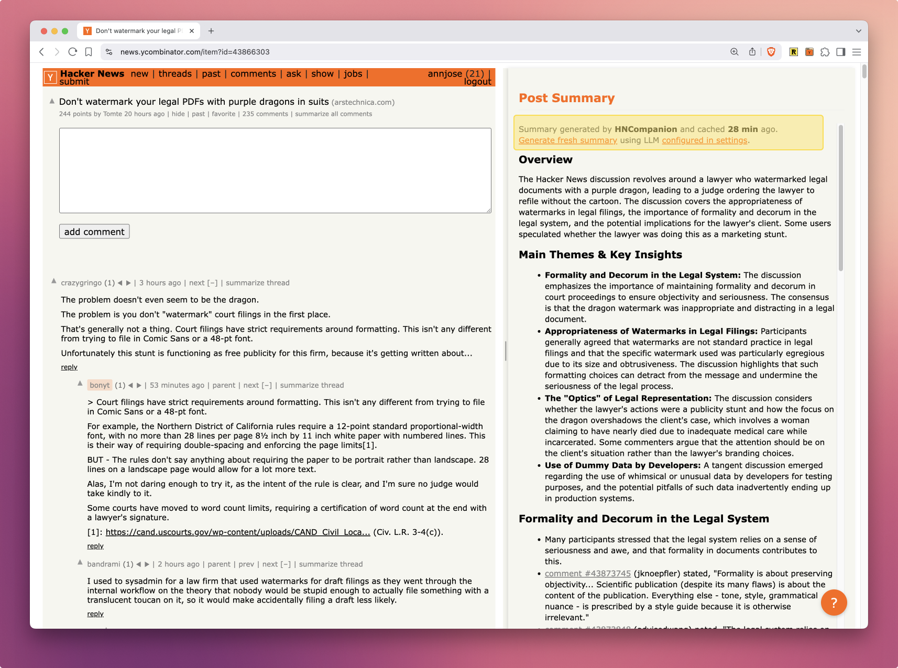Open the Extensions puzzle-piece menu

tap(825, 52)
